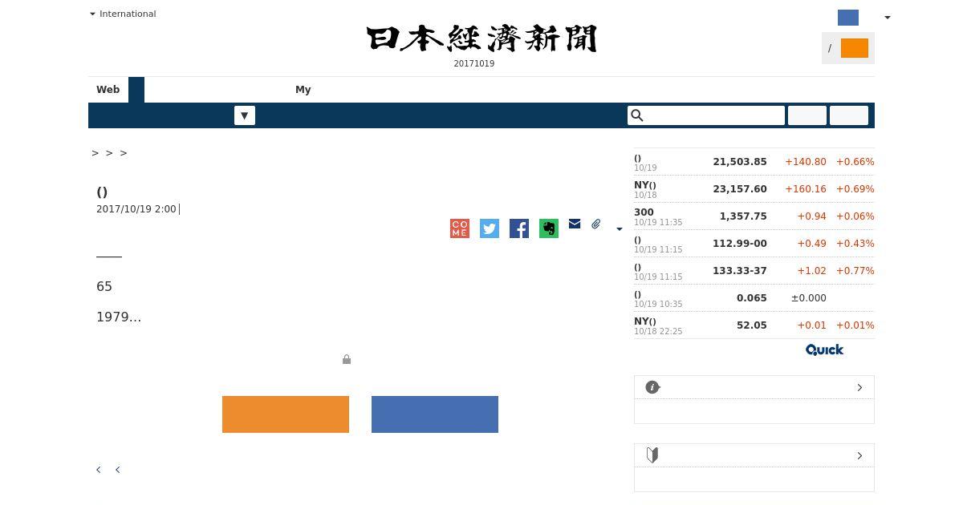This screenshot has height=505, width=963.
Task: Click the large blue button below article
Action: pyautogui.click(x=435, y=414)
